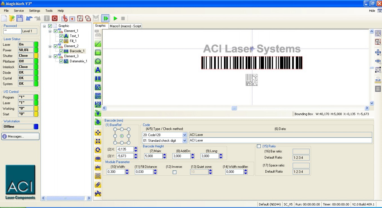Select the Datamatrix code tool

pyautogui.click(x=98, y=87)
